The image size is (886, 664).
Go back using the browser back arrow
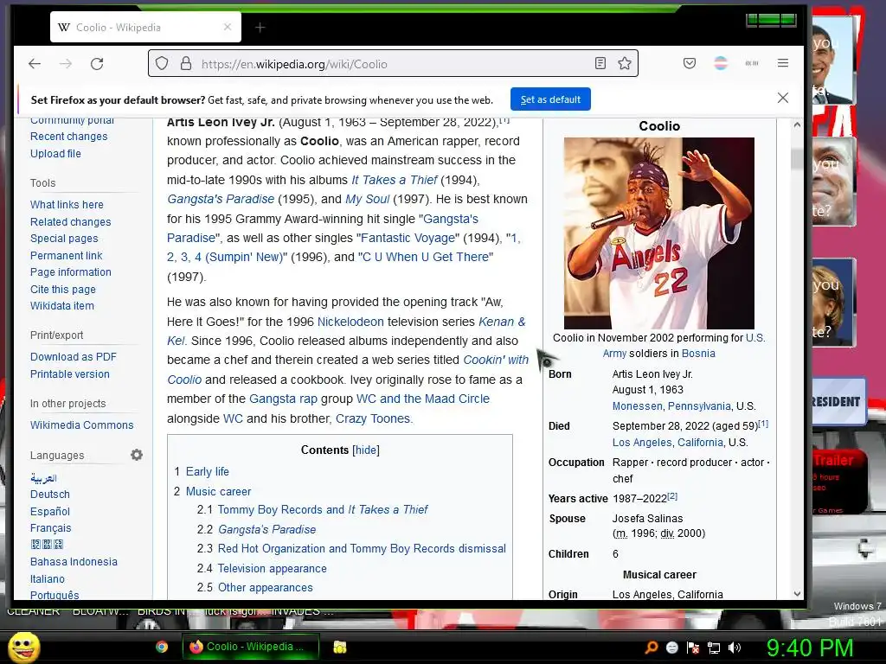click(x=35, y=64)
